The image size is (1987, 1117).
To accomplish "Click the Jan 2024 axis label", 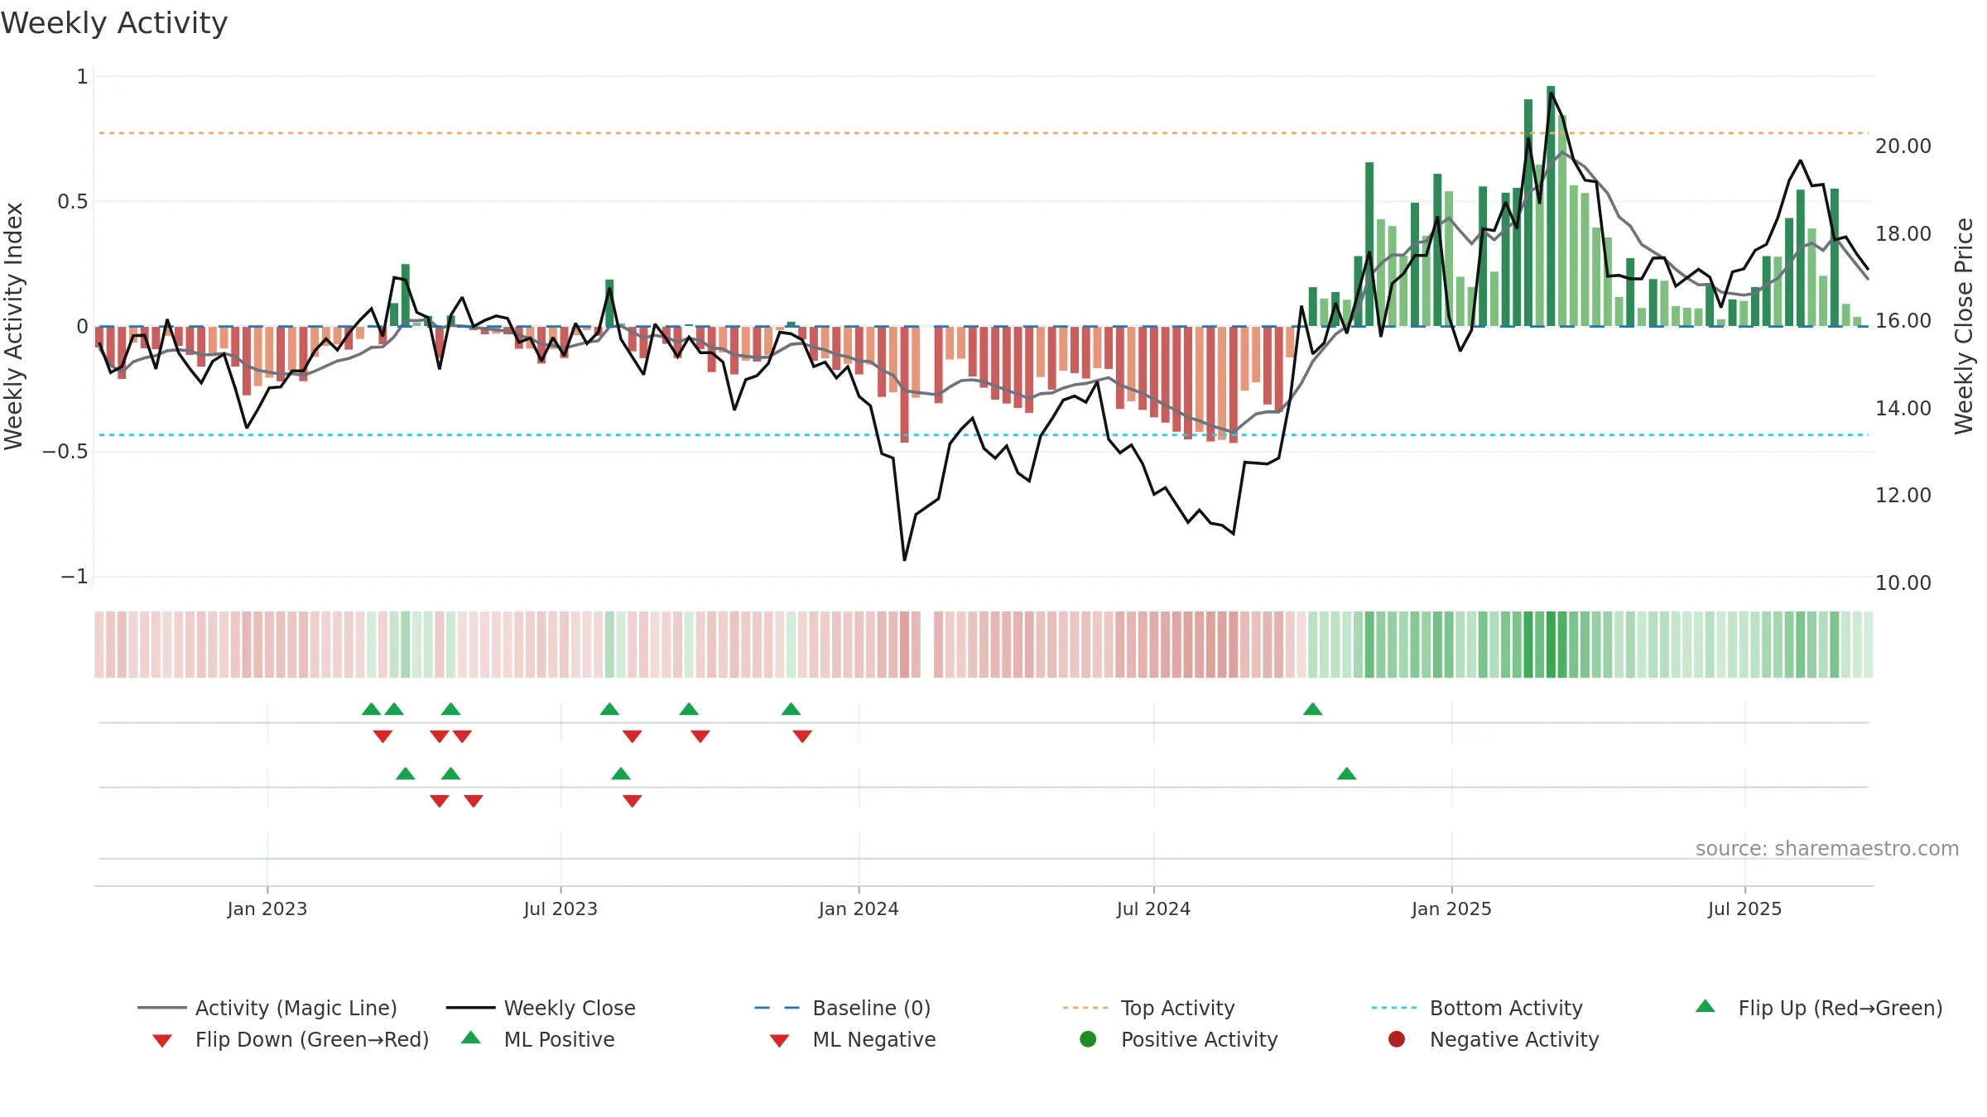I will 859,909.
